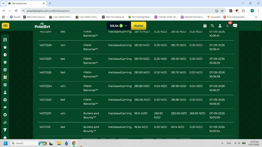The image size is (262, 147).
Task: Click Bullets and Bounty in row 14572131
Action: coord(91,129)
